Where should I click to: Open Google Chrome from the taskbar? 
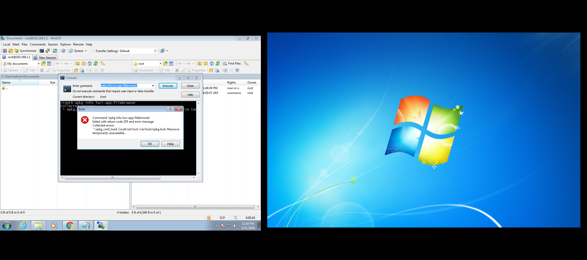(x=70, y=225)
